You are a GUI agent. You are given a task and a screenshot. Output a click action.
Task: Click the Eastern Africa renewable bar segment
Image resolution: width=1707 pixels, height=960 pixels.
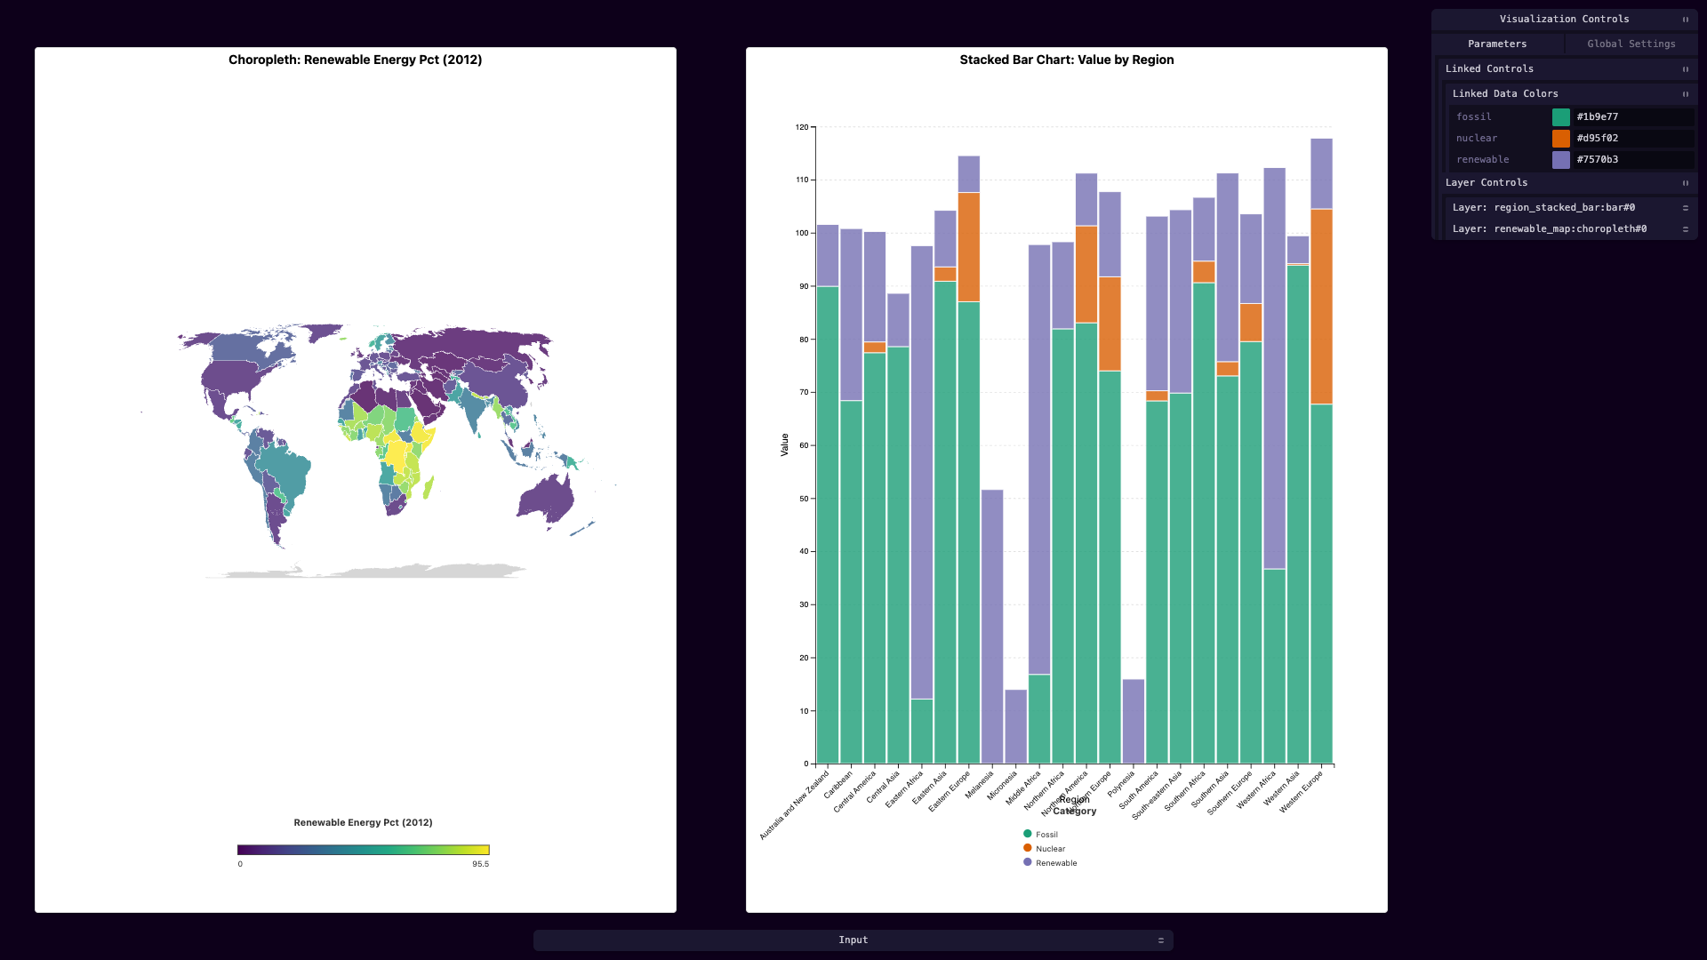[922, 473]
